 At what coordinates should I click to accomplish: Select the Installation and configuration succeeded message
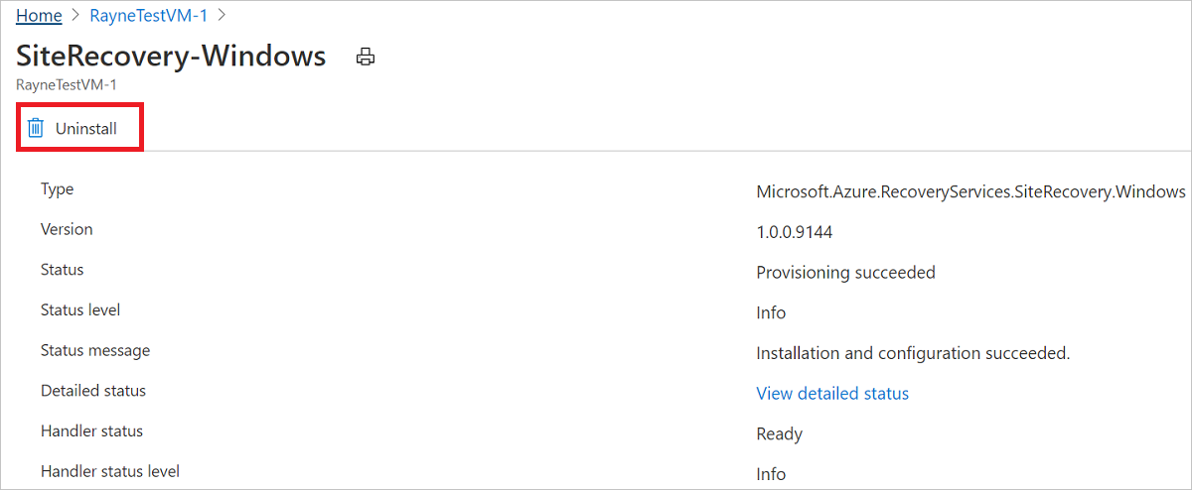tap(913, 353)
